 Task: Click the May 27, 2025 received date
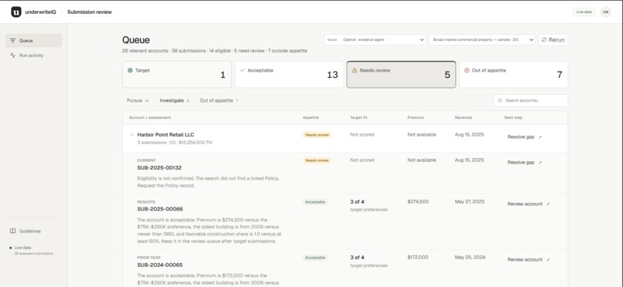470,202
